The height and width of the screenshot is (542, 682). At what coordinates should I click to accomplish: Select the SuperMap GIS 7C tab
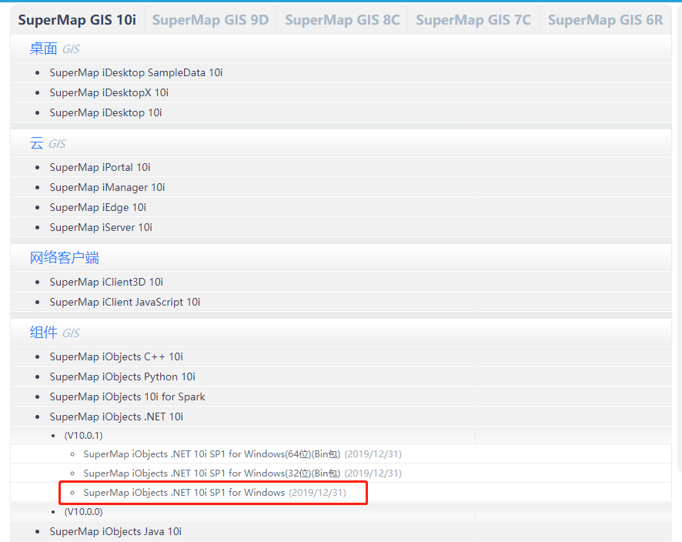pos(473,20)
